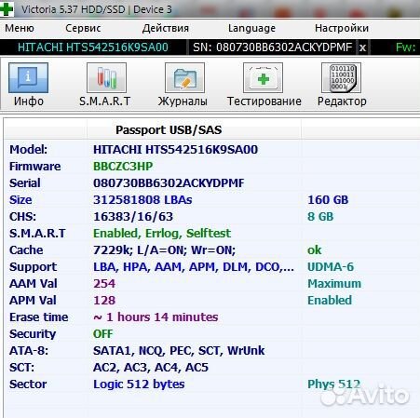Open the Меню menu
This screenshot has width=420, height=418.
coord(20,28)
